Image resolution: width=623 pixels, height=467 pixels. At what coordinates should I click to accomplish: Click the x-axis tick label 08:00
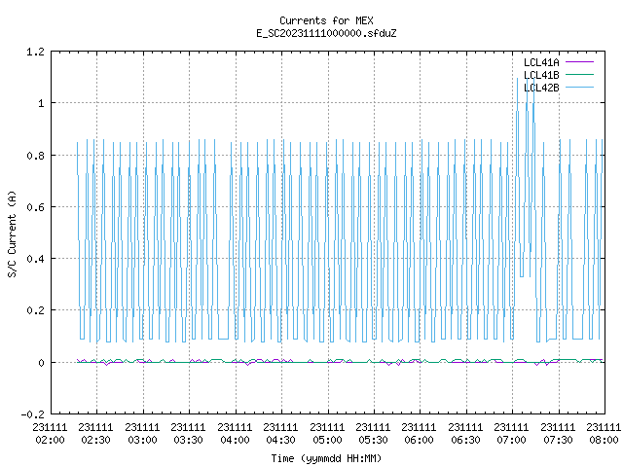tap(604, 440)
